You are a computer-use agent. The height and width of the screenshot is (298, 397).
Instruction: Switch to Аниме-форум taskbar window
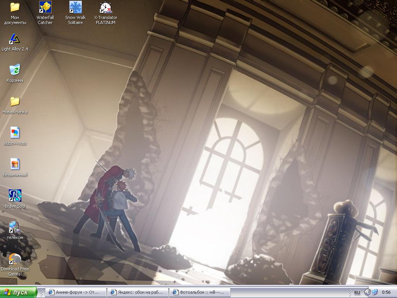point(76,292)
